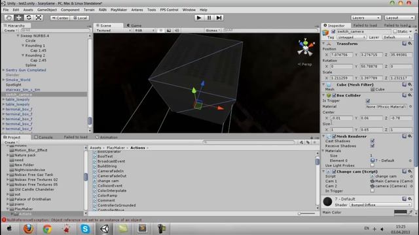Select the Move tool
This screenshot has height=235, width=419.
[19, 18]
